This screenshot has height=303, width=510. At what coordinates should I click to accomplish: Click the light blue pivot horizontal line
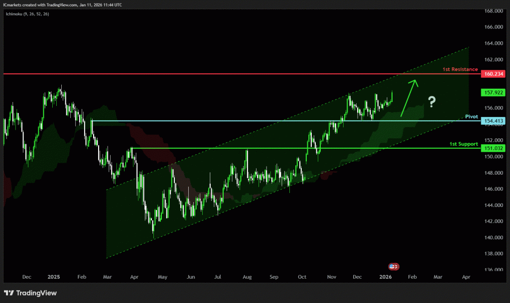(249, 121)
